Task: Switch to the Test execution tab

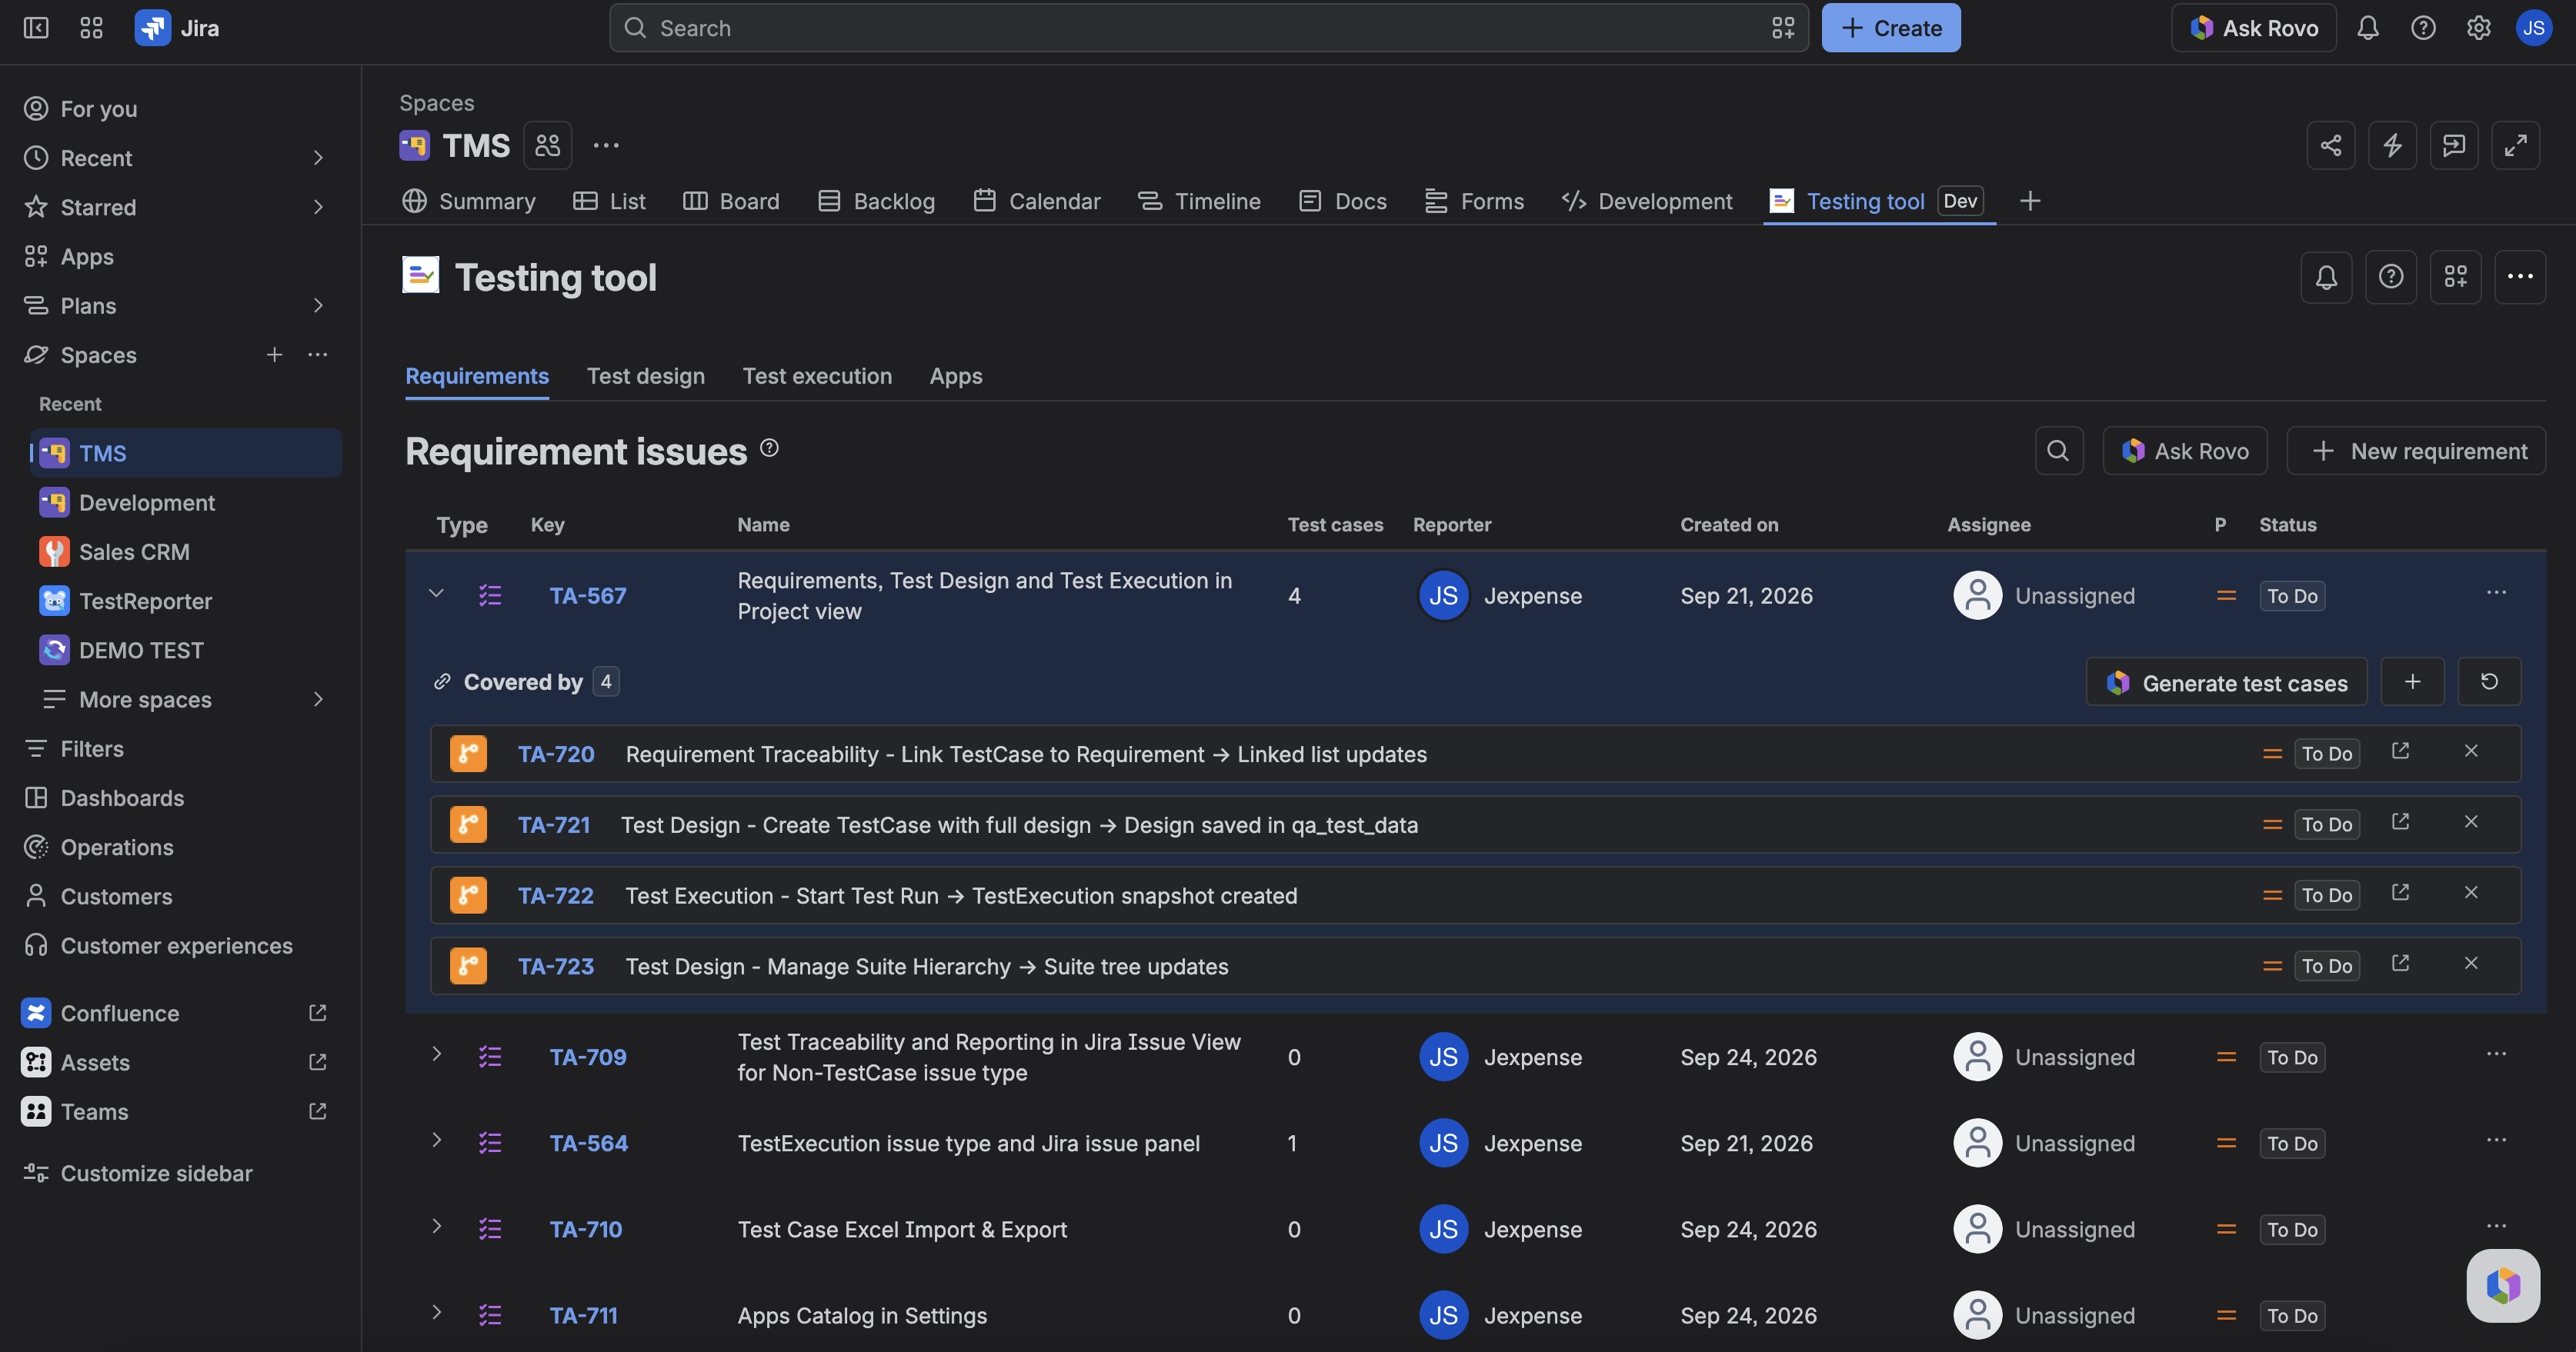Action: 817,376
